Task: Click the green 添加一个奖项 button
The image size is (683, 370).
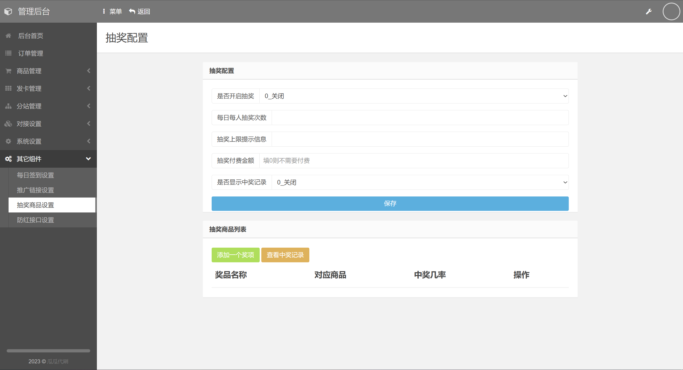Action: coord(235,255)
